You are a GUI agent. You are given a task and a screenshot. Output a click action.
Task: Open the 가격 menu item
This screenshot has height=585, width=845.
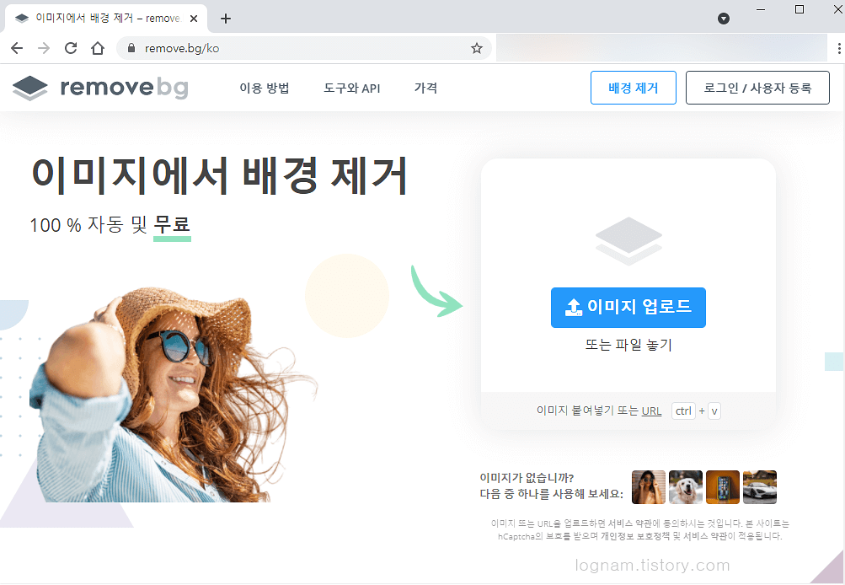[425, 88]
